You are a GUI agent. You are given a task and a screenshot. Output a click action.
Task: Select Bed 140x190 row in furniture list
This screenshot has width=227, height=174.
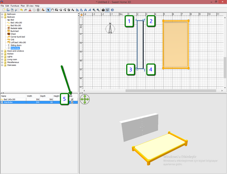coord(39,99)
